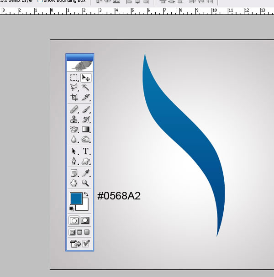Select the Clone Stamp tool
The width and height of the screenshot is (274, 277).
pos(74,120)
